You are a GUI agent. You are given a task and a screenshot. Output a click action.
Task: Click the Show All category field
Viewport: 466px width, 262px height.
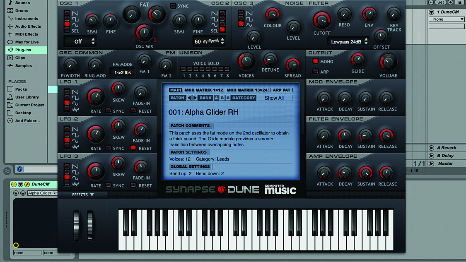(274, 98)
